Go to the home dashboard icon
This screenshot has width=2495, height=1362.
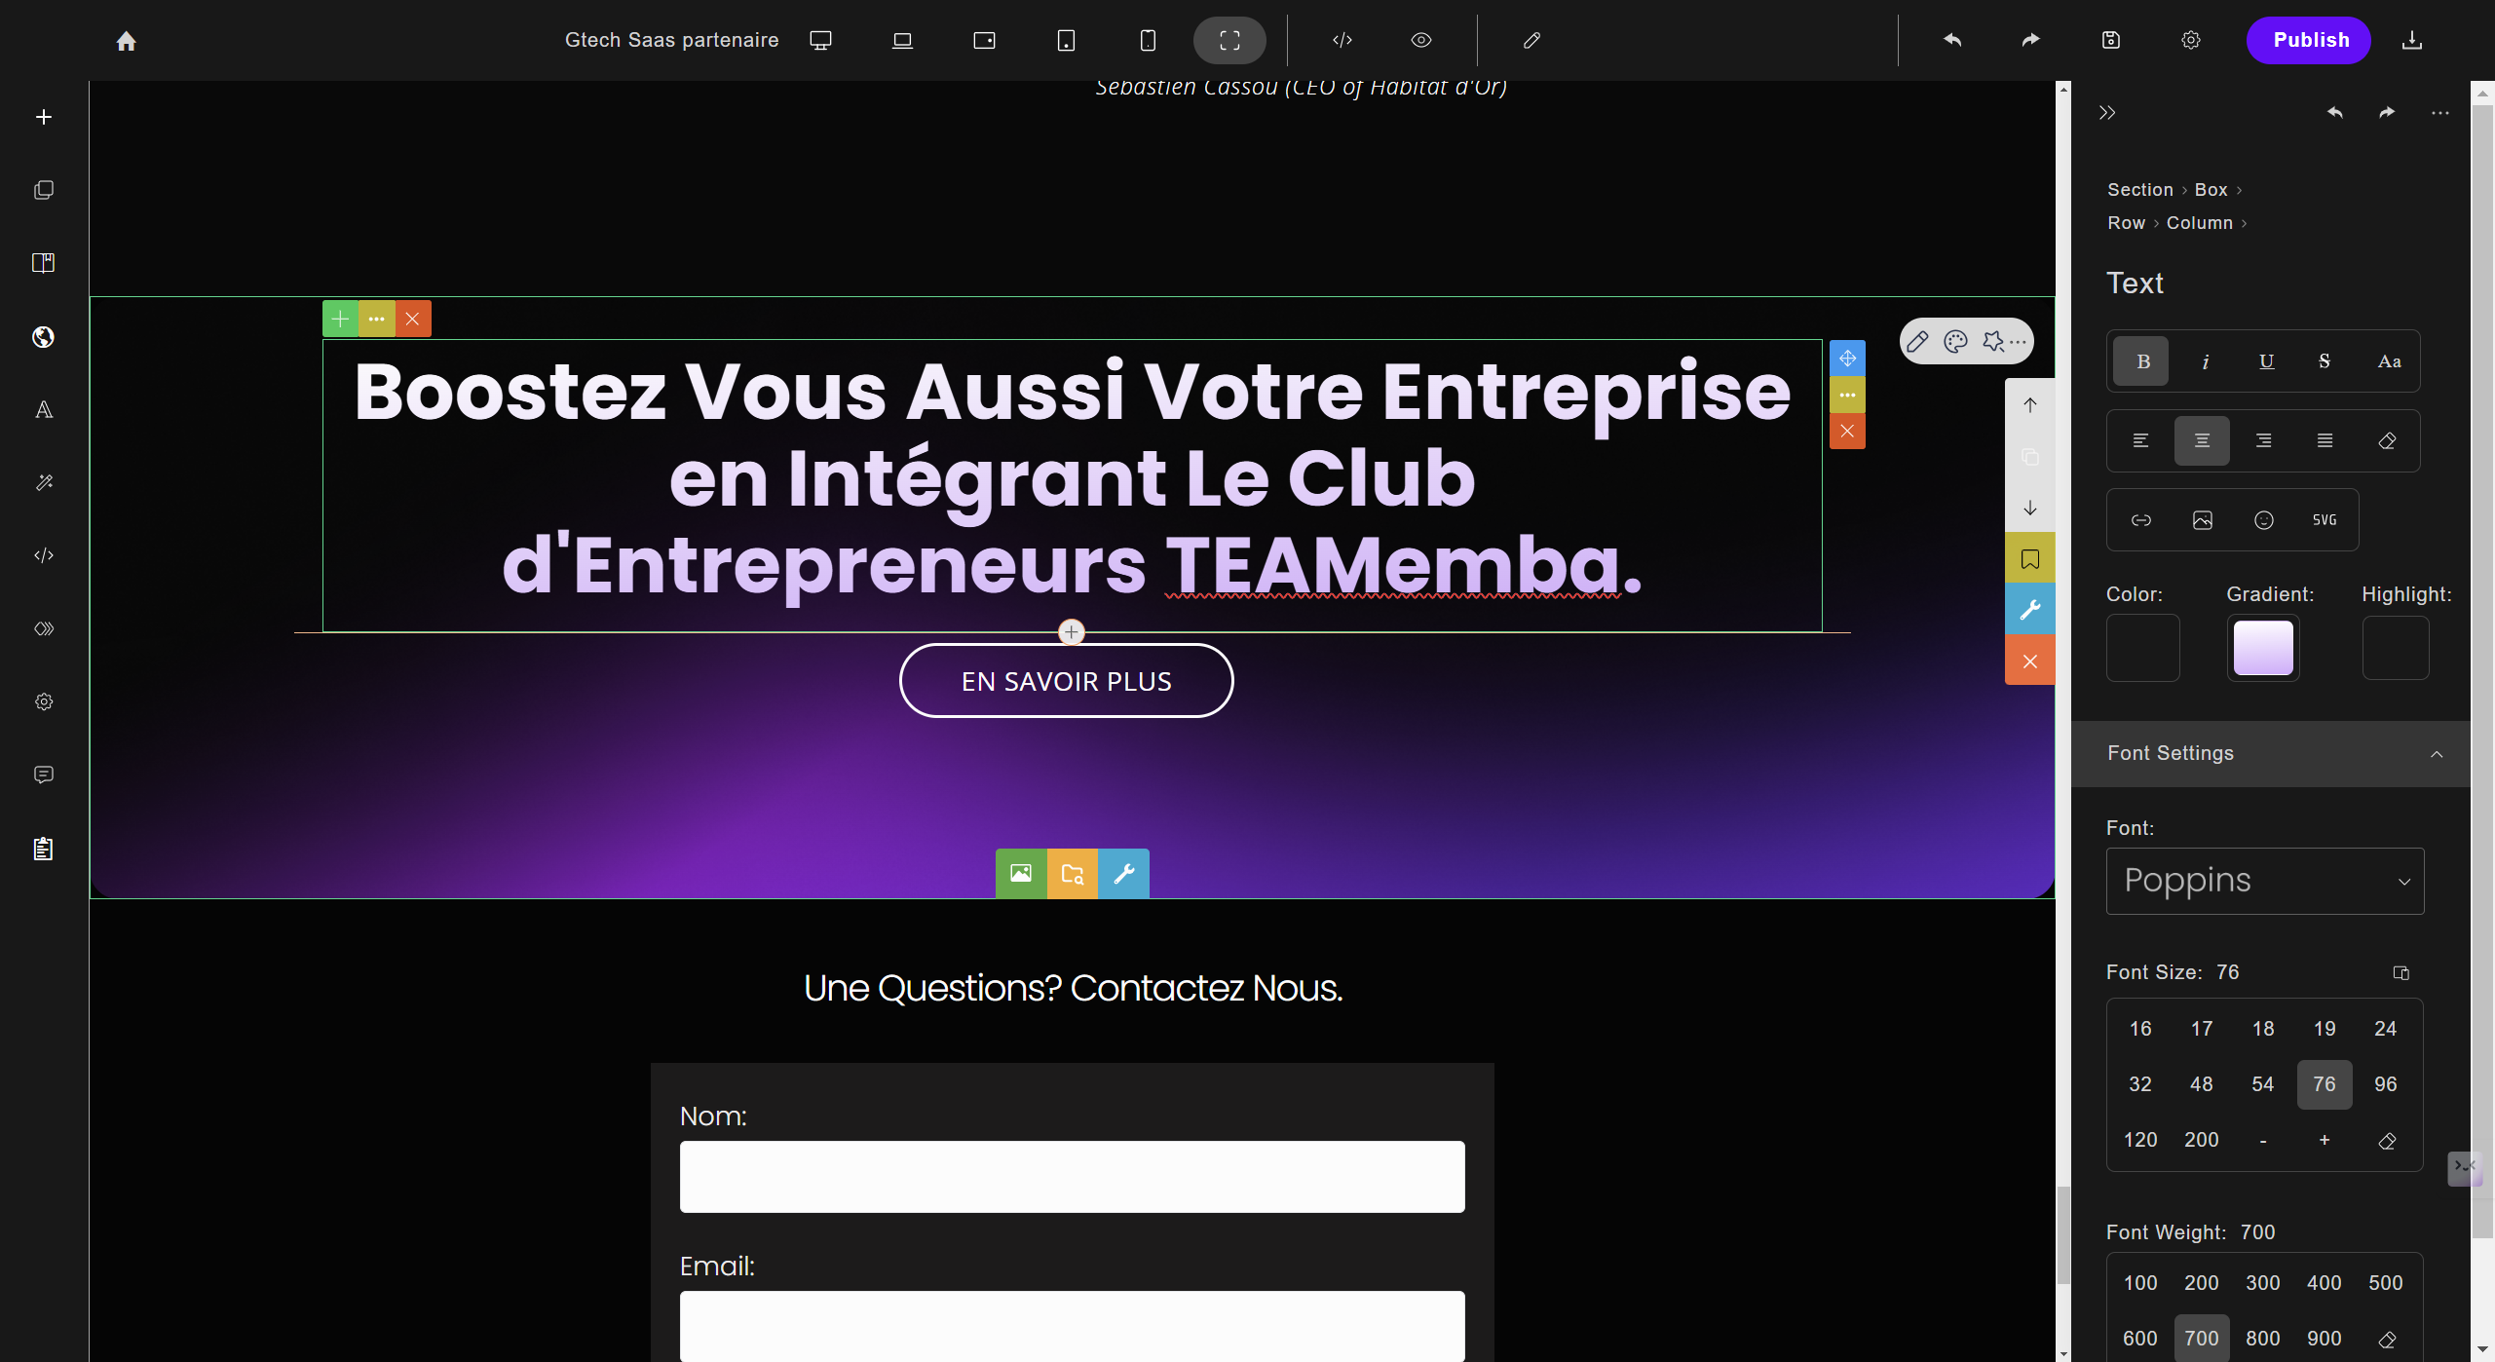coord(126,41)
